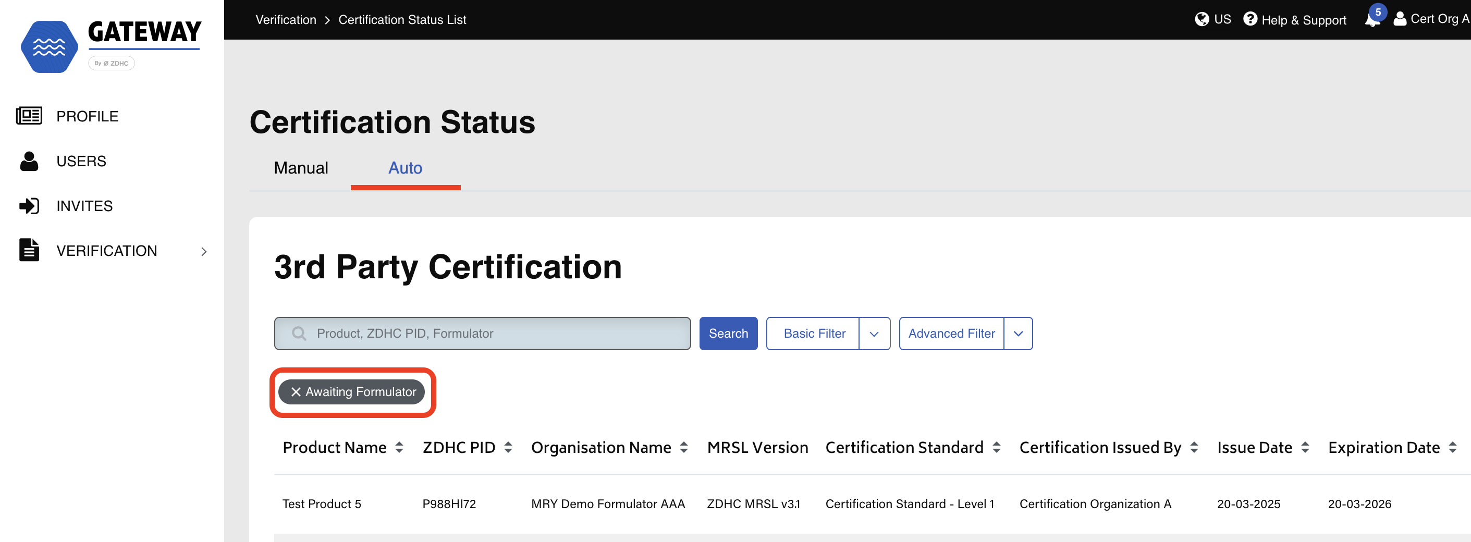Click the Invites sign-in arrow icon
1471x542 pixels.
29,206
